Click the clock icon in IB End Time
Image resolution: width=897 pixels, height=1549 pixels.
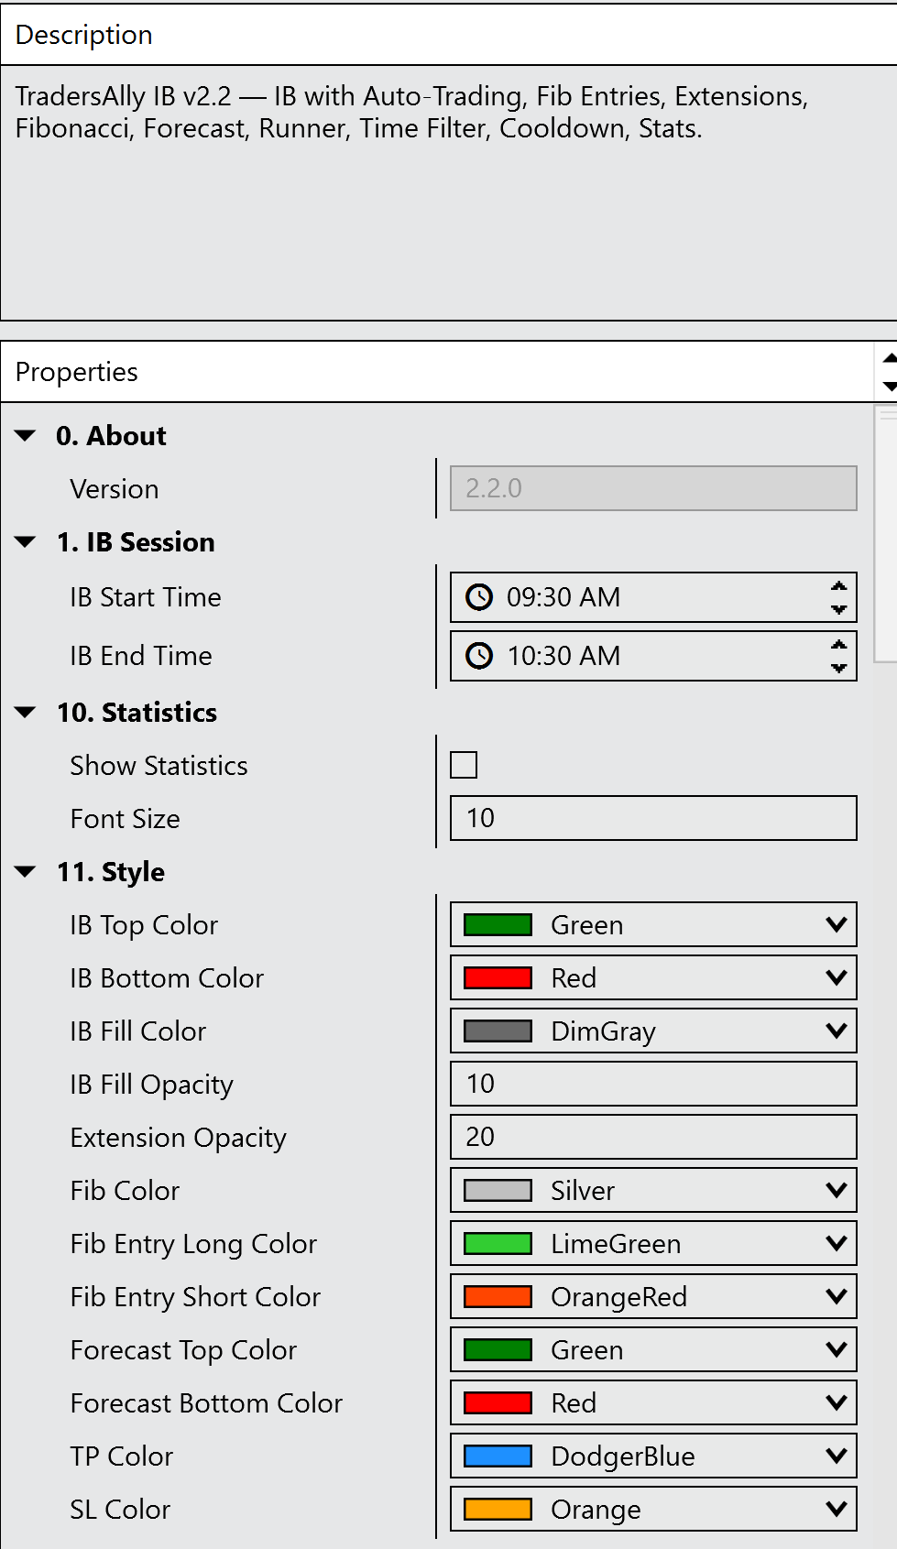tap(479, 656)
